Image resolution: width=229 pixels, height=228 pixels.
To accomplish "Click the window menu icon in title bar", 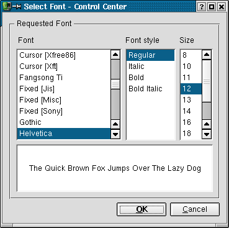I will pos(6,6).
